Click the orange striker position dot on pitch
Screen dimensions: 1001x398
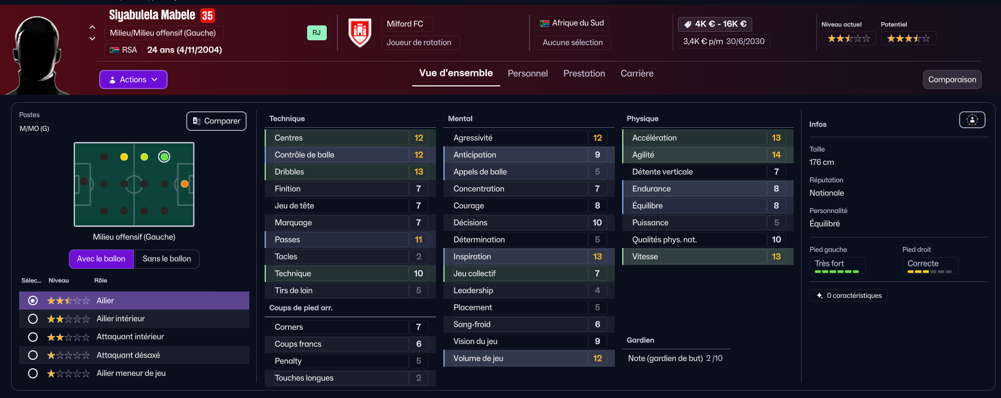point(185,184)
